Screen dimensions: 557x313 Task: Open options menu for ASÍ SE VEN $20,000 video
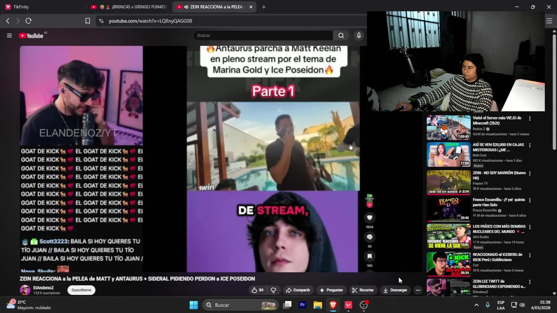[530, 145]
